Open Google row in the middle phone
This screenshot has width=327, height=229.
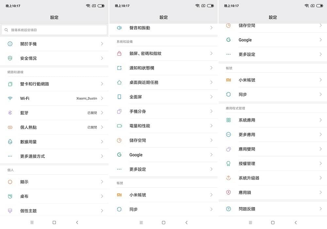click(163, 155)
